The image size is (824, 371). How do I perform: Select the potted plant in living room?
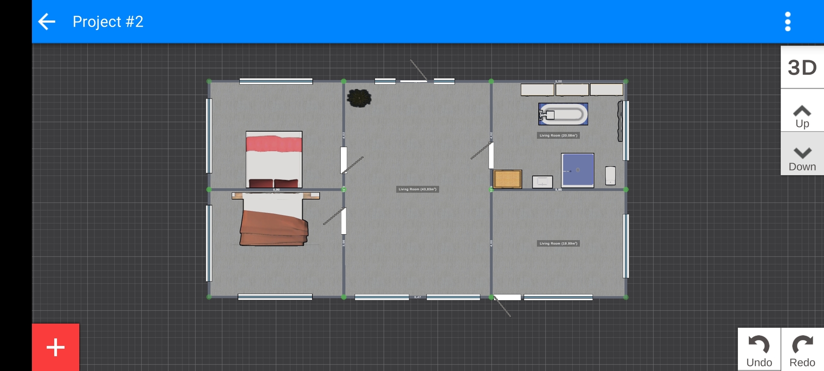pos(359,98)
